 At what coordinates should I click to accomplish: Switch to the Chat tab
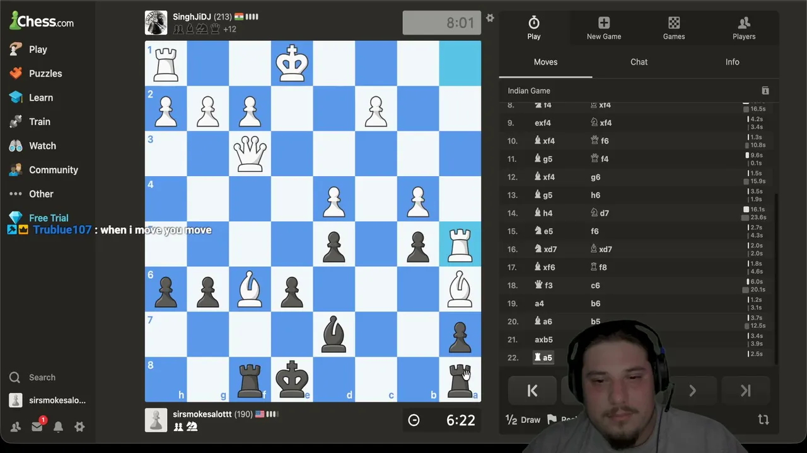[639, 62]
